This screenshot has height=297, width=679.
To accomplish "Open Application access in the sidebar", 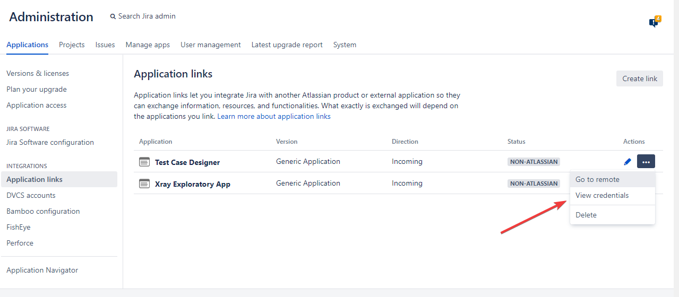I will [x=37, y=105].
